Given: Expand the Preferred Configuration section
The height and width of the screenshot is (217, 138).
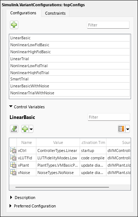Looking at the screenshot, I should pos(11,206).
